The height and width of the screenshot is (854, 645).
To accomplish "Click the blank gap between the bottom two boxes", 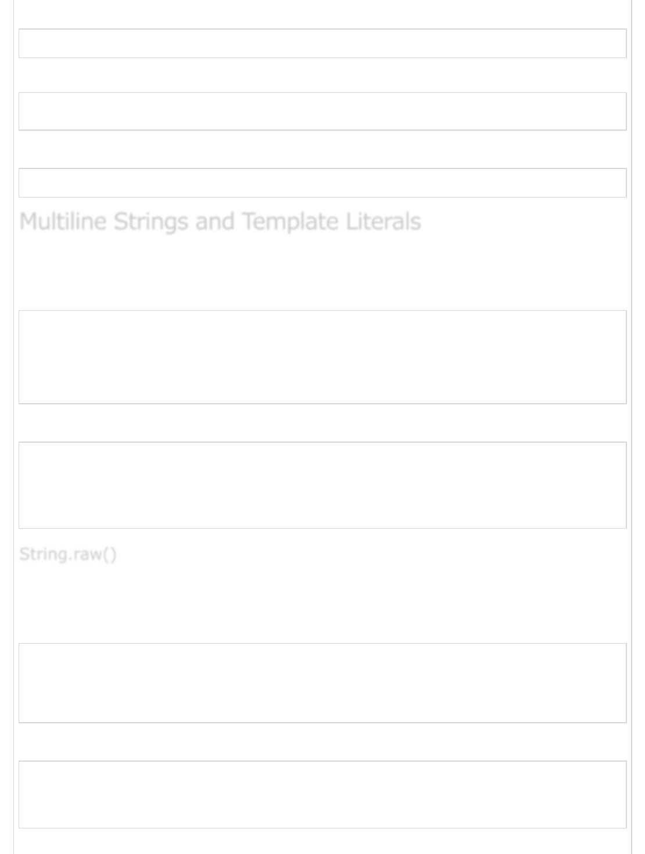I will pyautogui.click(x=322, y=742).
